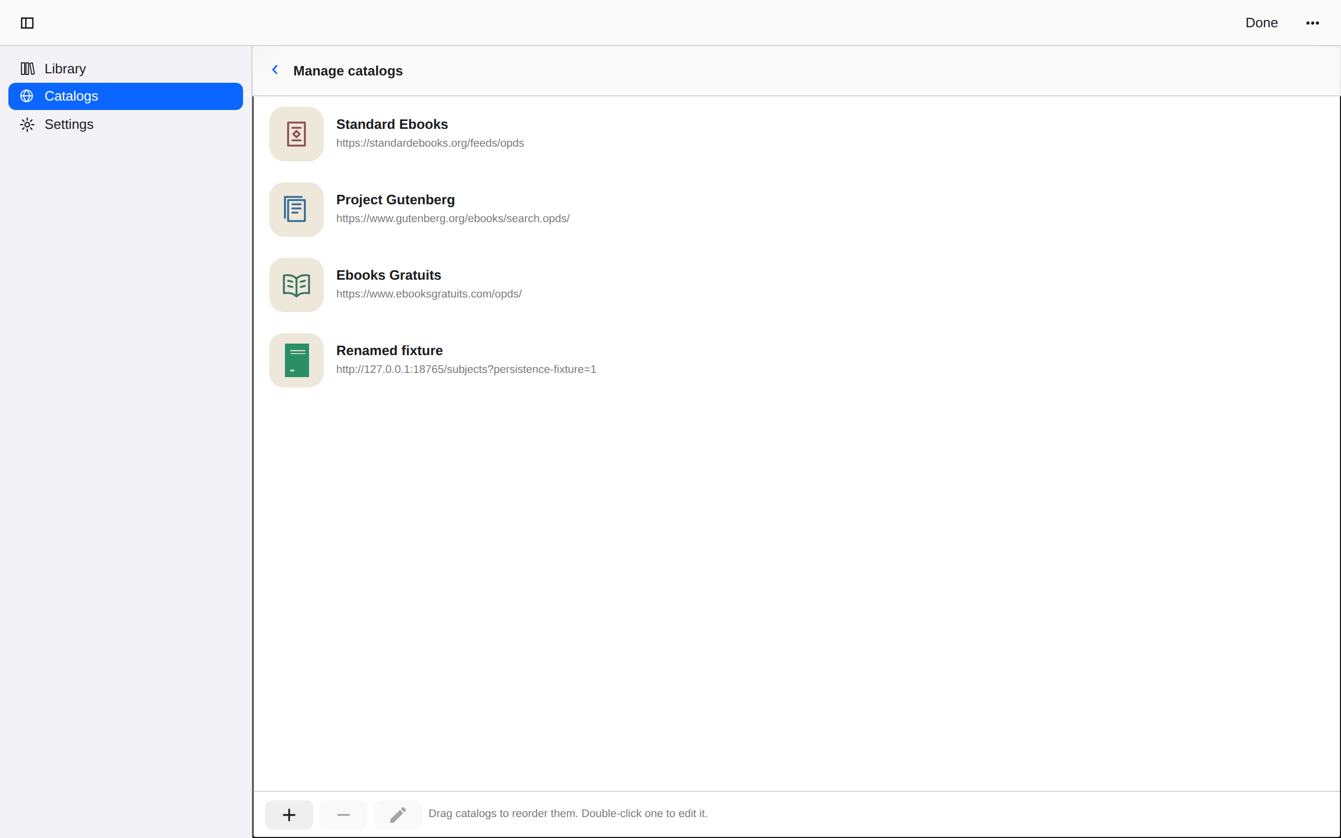Screen dimensions: 1341x838
Task: Click the gutenberg.org search.opds URL
Action: (453, 218)
